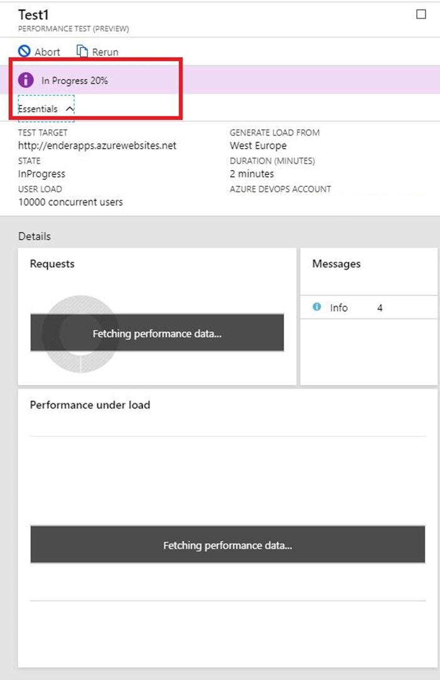Click the Abort circle-slash icon
The height and width of the screenshot is (680, 440).
[24, 51]
